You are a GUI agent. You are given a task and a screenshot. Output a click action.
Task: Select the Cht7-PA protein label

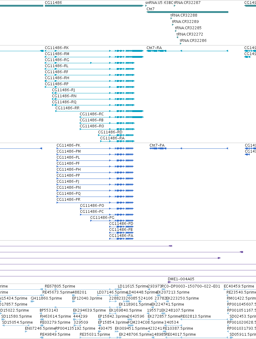click(157, 145)
